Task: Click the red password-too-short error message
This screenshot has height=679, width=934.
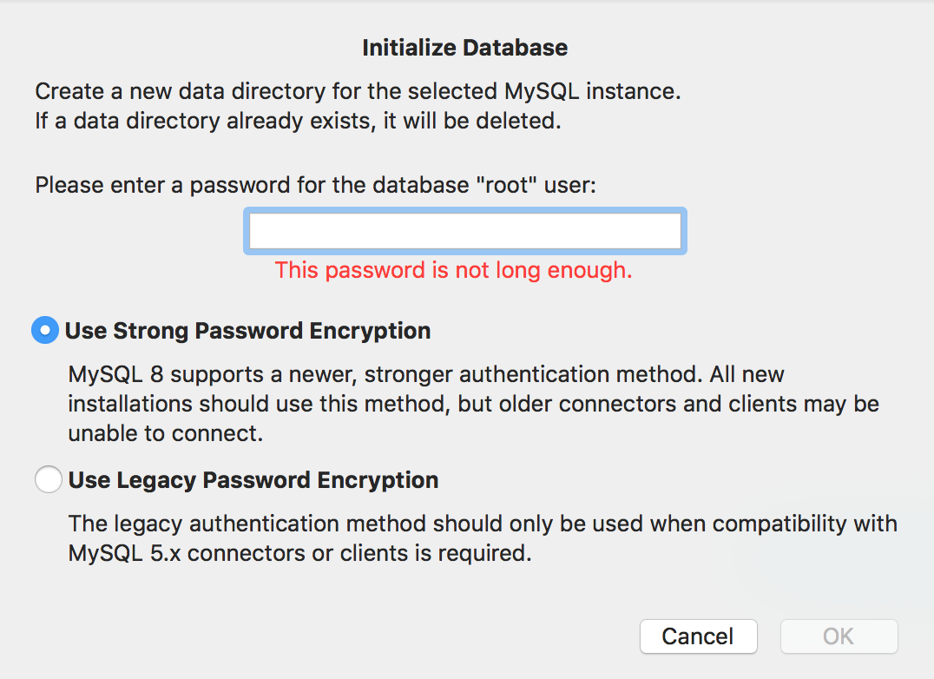Action: point(453,270)
